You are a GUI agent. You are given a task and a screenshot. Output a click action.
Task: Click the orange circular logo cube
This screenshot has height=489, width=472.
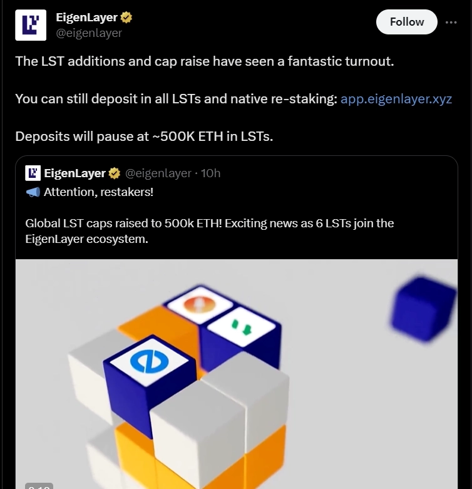click(199, 306)
